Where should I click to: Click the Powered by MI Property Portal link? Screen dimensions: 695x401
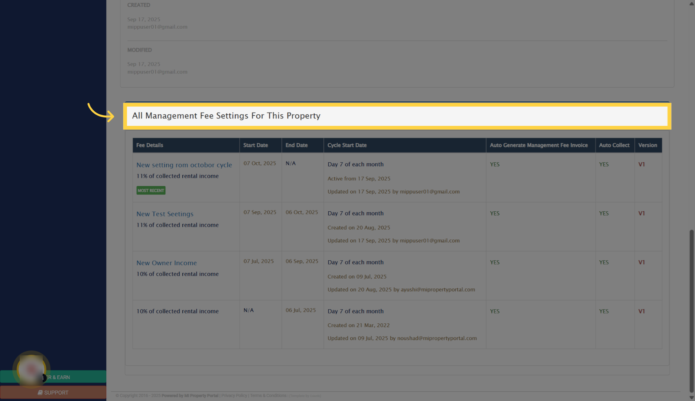click(190, 395)
